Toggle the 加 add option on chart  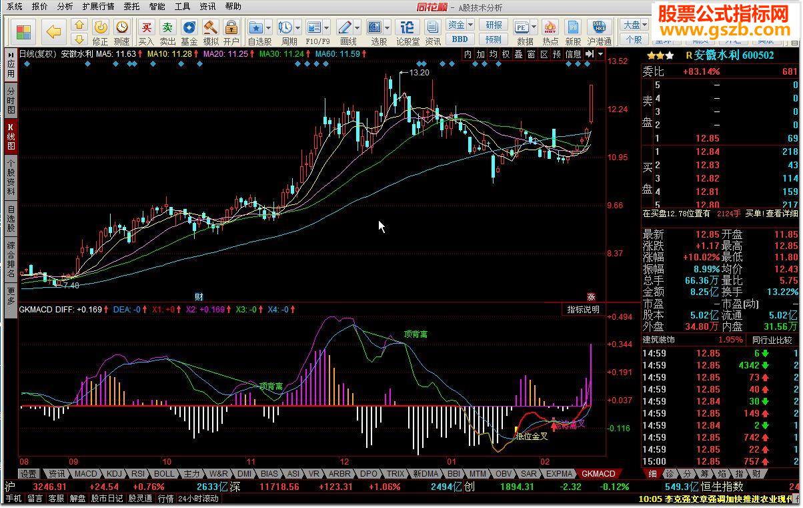pyautogui.click(x=480, y=54)
